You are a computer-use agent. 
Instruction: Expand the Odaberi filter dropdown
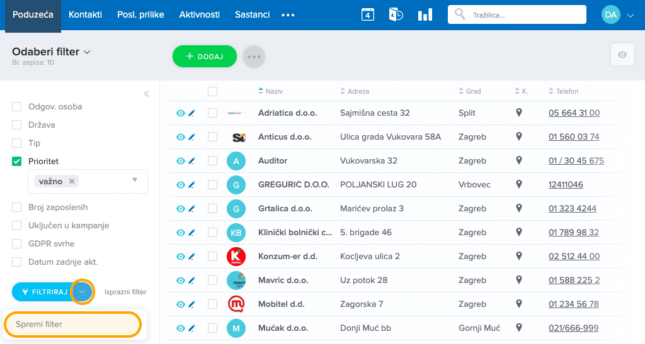pyautogui.click(x=52, y=52)
